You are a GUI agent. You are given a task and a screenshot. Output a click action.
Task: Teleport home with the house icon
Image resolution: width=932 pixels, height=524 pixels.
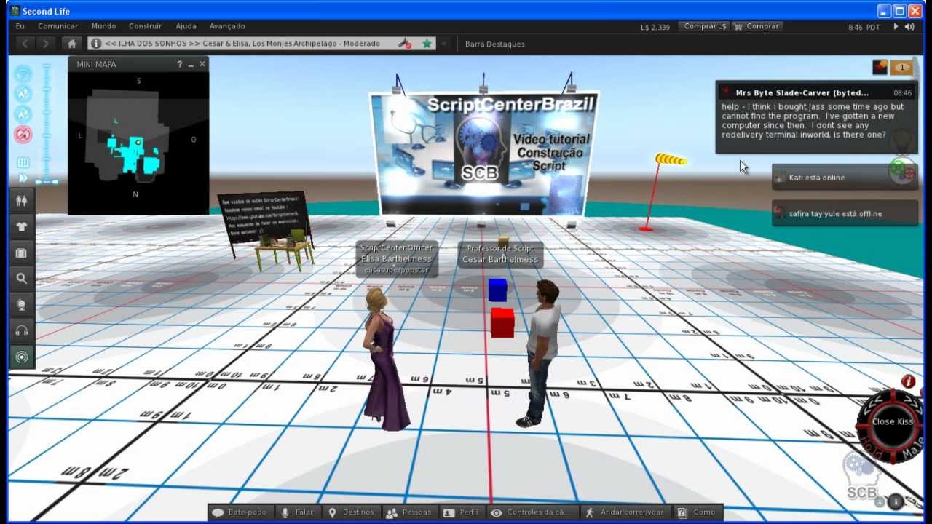(x=71, y=44)
